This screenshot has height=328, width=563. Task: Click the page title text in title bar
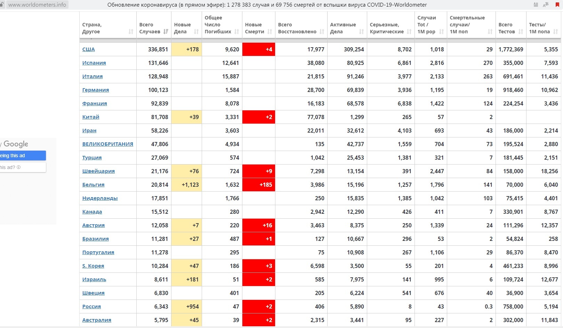[x=267, y=5]
